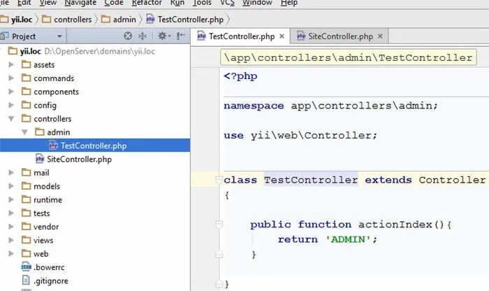
Task: Click the PHP icon in TestController.php breadcrumb
Action: 150,19
